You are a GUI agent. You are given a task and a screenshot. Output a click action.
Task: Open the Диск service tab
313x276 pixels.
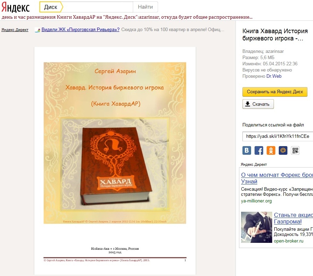click(x=51, y=7)
